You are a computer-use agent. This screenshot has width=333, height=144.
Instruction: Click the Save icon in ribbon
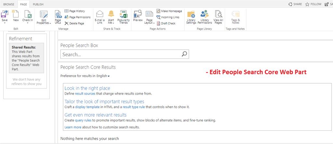(5, 15)
